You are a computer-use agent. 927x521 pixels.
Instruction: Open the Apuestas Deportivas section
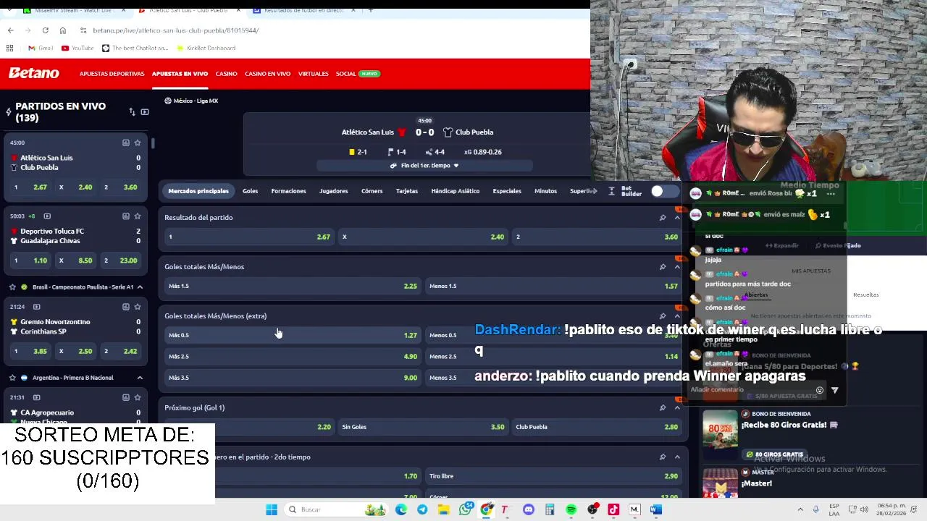pyautogui.click(x=112, y=74)
